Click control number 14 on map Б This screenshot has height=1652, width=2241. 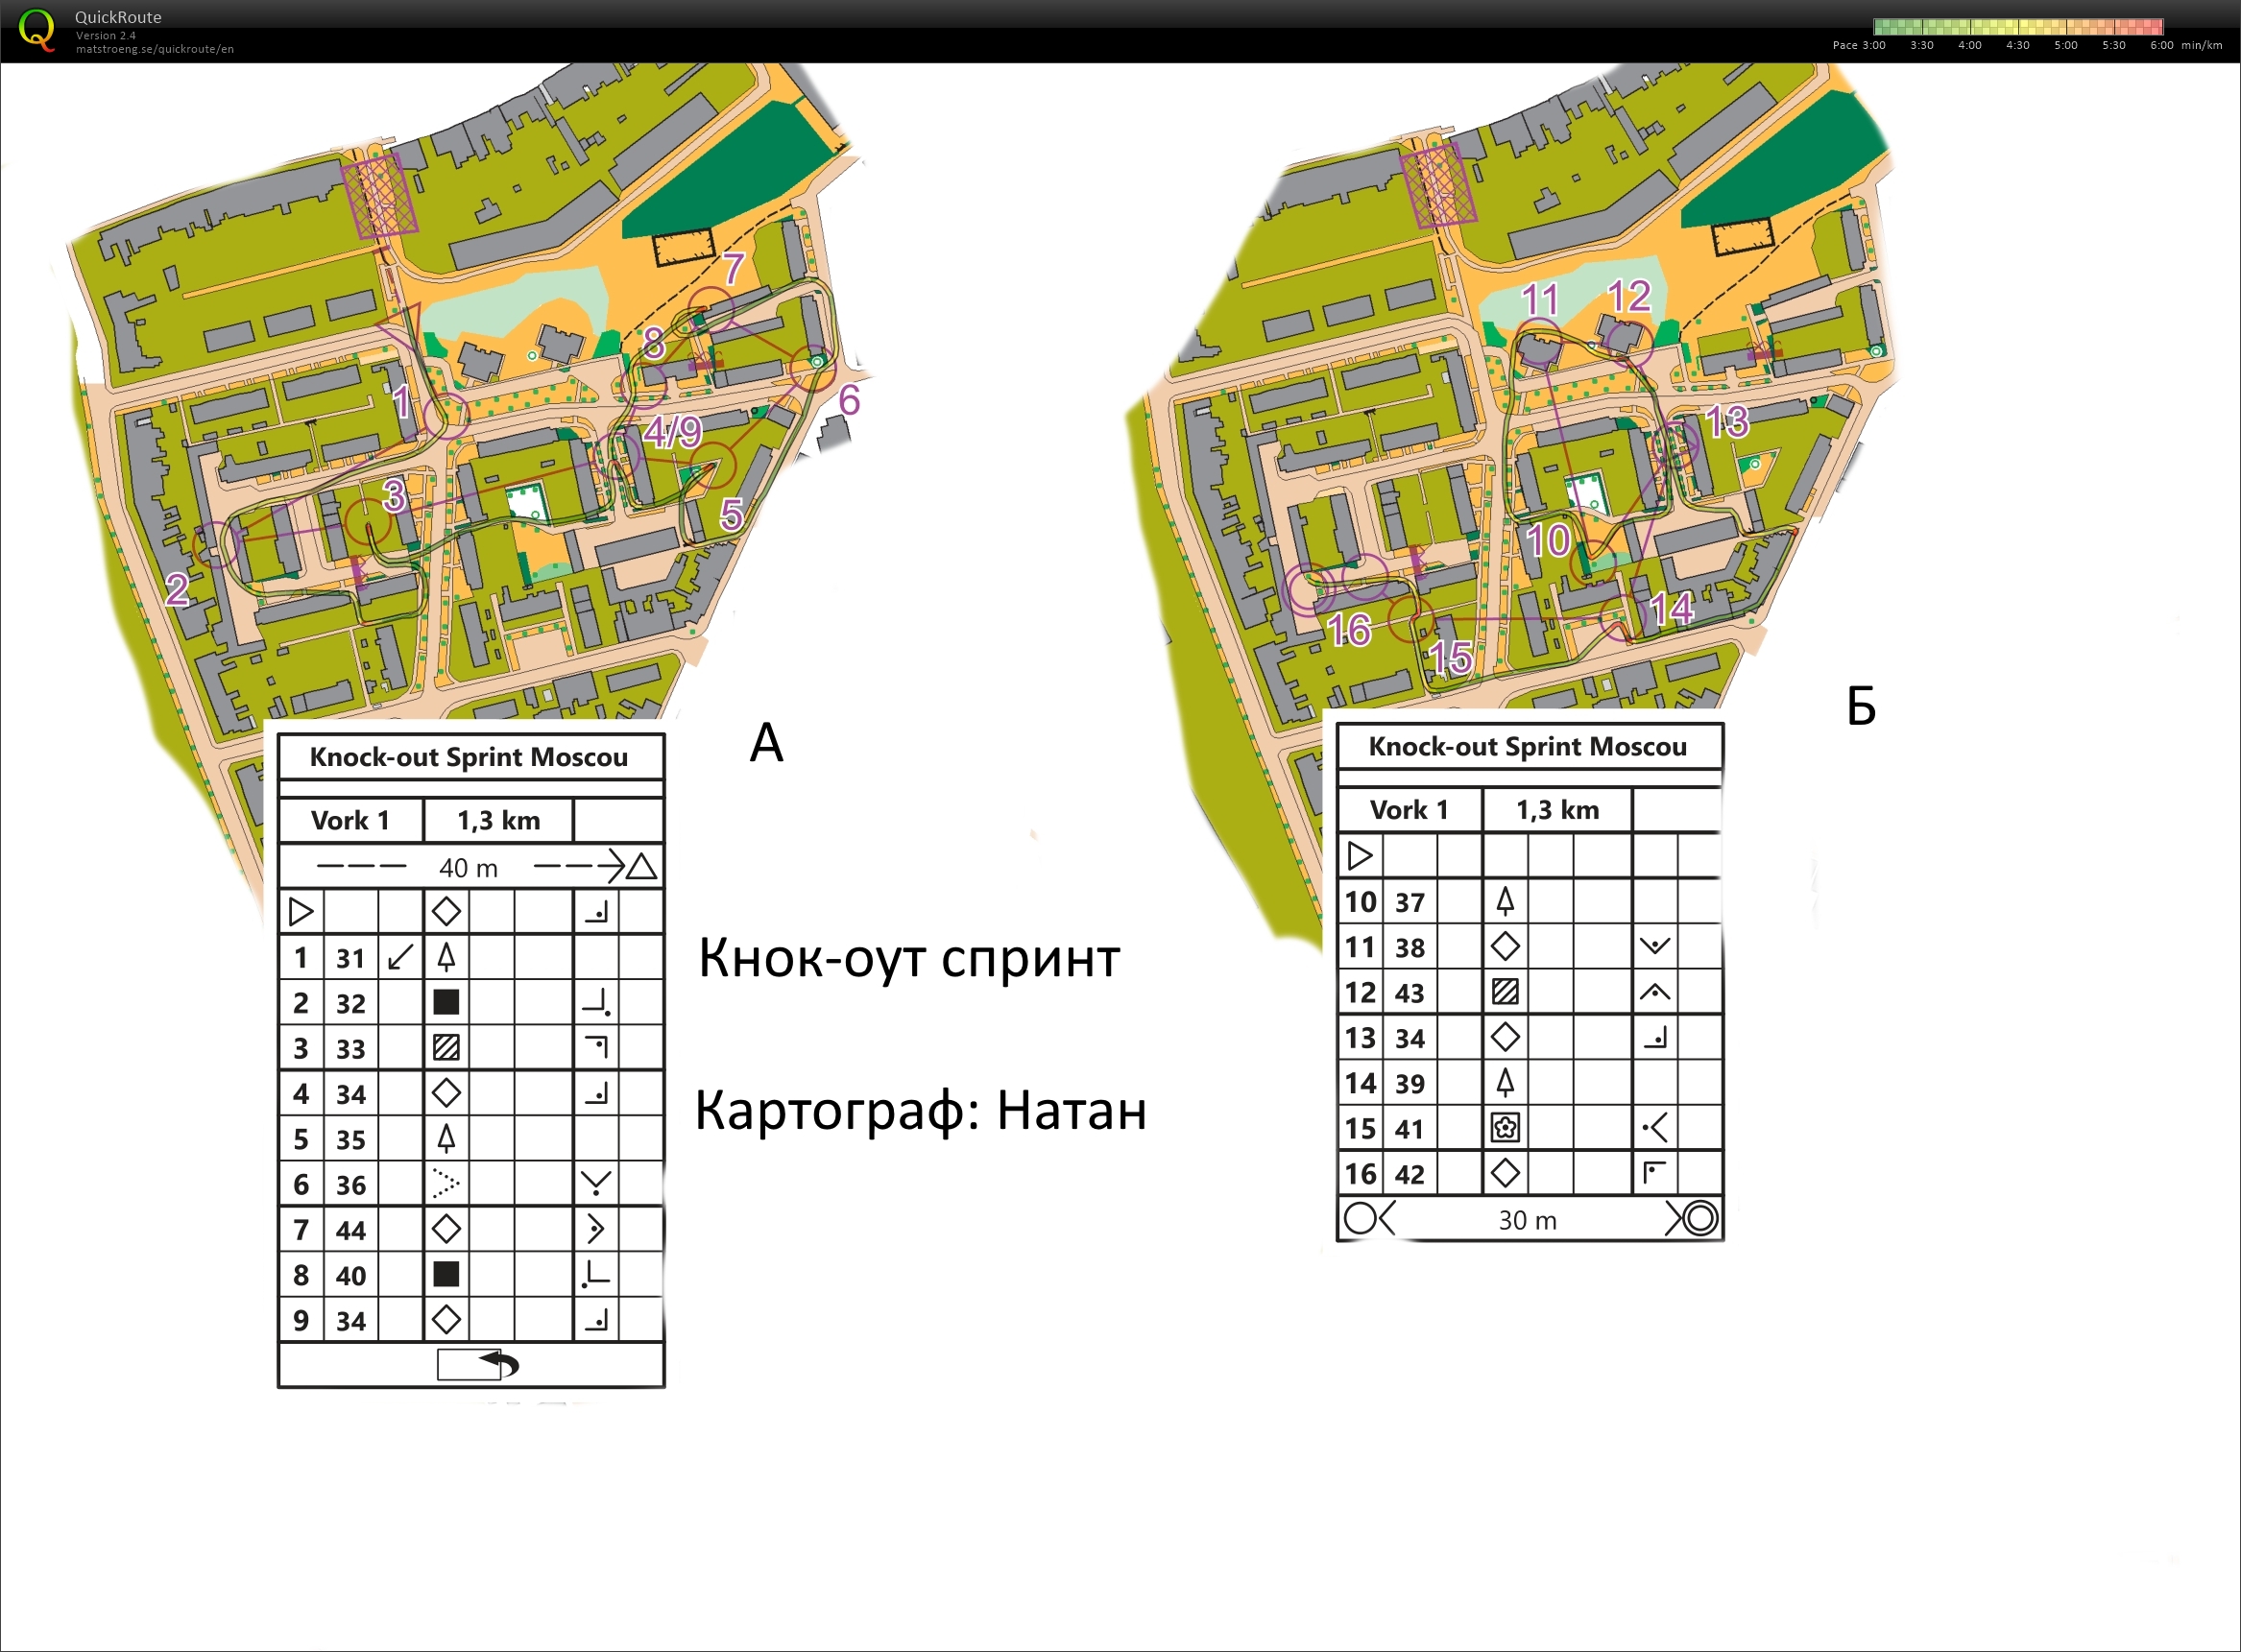pyautogui.click(x=1671, y=608)
